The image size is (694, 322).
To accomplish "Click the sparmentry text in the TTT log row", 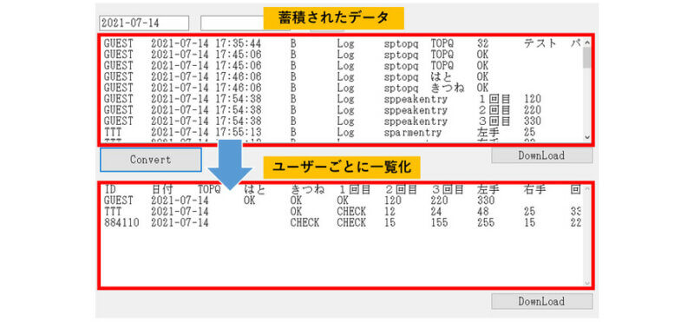I will pos(413,132).
